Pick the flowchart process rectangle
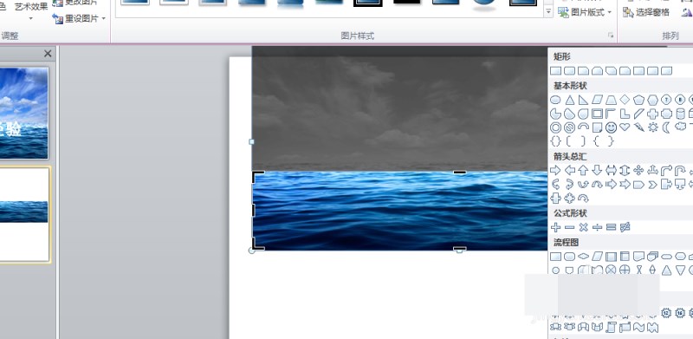This screenshot has height=339, width=693. (x=555, y=257)
